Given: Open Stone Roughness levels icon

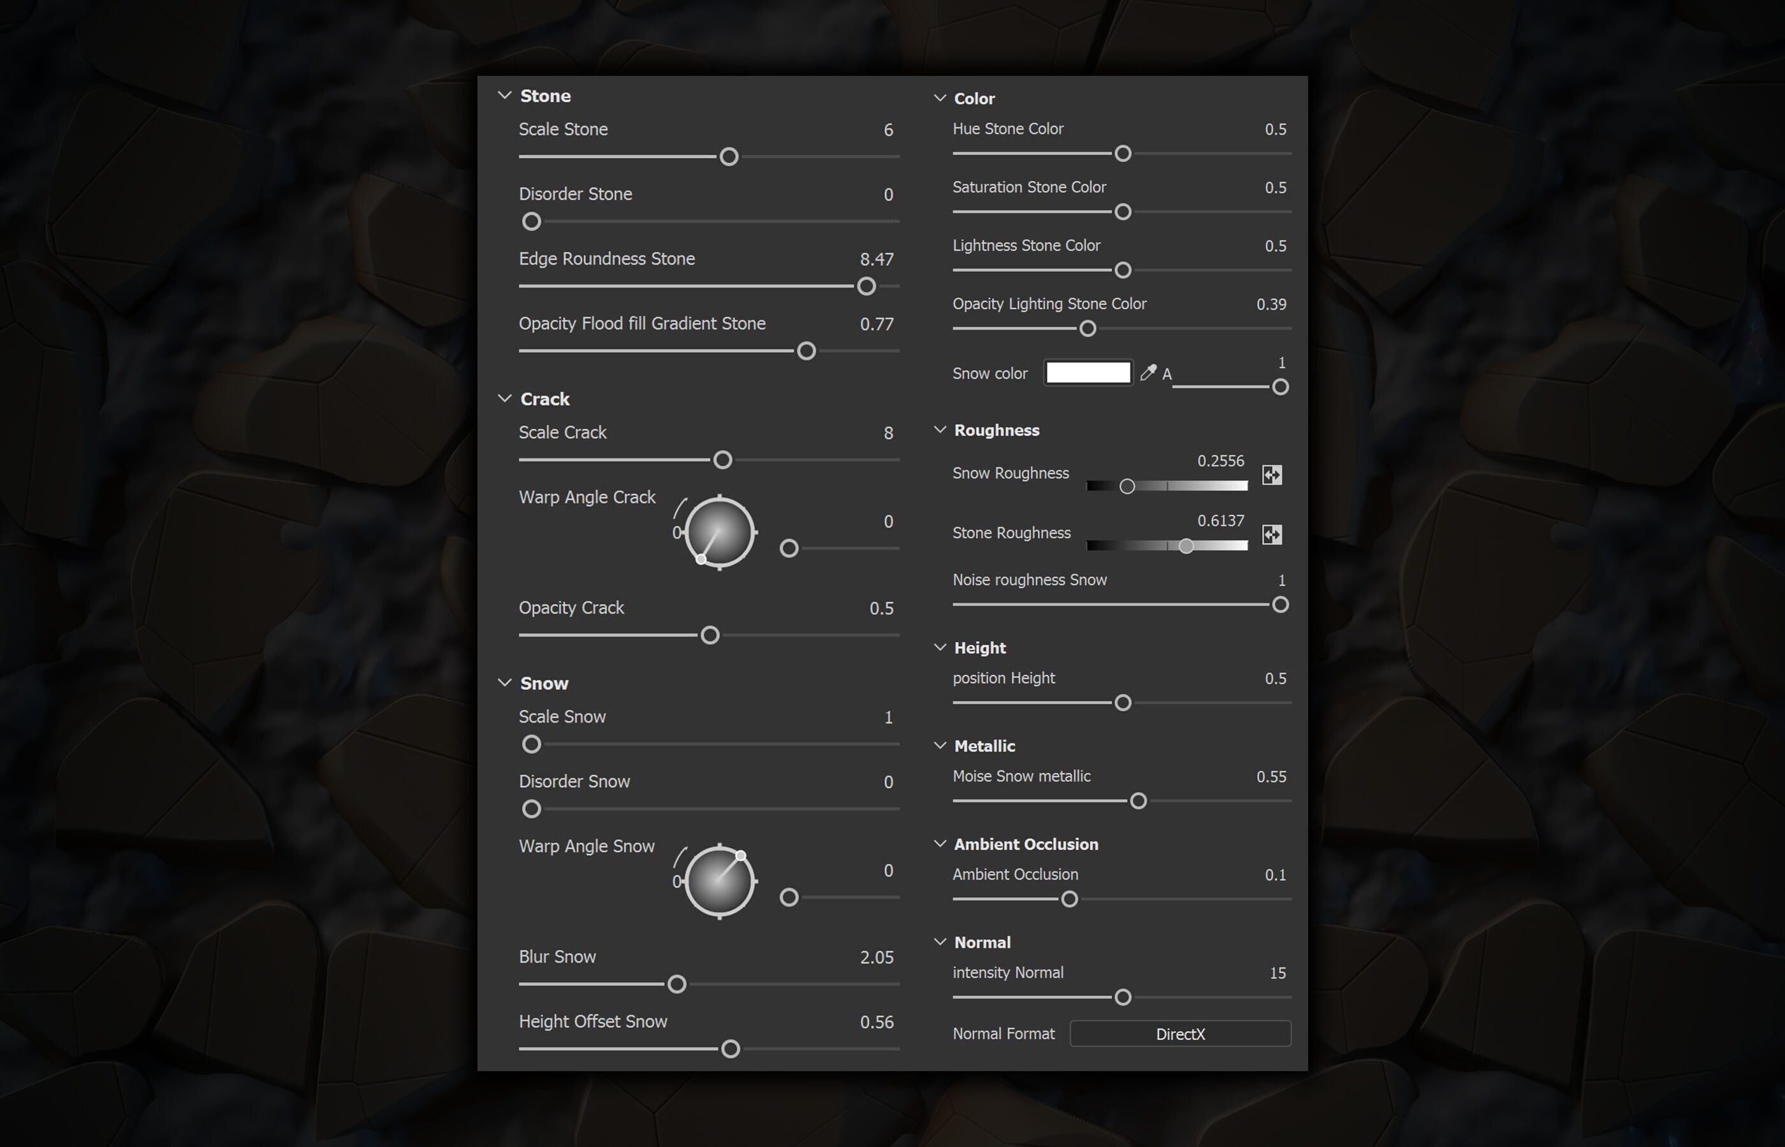Looking at the screenshot, I should (1272, 534).
